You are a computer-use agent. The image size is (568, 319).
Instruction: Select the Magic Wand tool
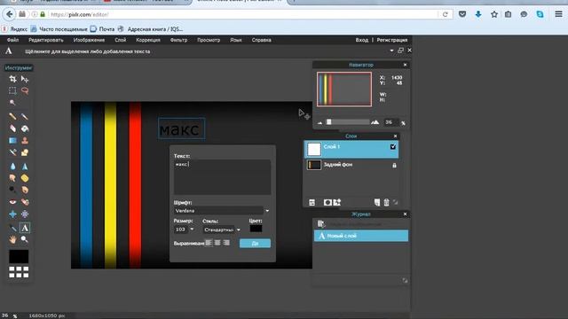point(12,103)
